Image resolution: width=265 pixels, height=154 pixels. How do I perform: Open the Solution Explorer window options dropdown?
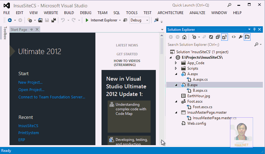pyautogui.click(x=249, y=29)
